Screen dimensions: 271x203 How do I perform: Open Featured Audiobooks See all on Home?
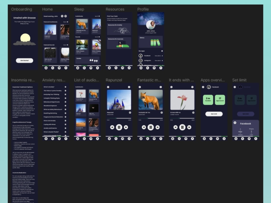[66, 22]
